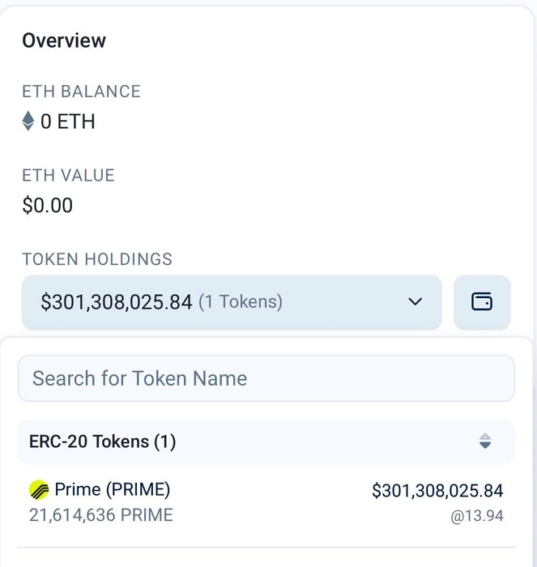Click the $0.00 ETH value
Image resolution: width=537 pixels, height=567 pixels.
[47, 206]
